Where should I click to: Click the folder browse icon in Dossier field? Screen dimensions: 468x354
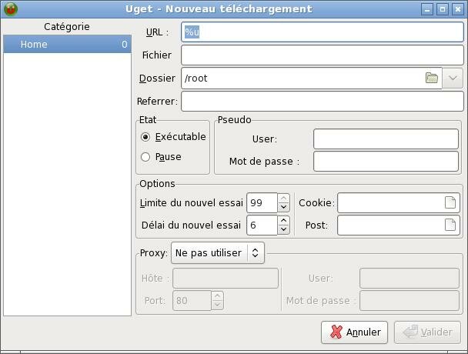[x=432, y=78]
